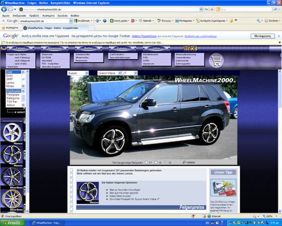The height and width of the screenshot is (226, 282).
Task: Refresh the page via address bar
Action: [206, 9]
